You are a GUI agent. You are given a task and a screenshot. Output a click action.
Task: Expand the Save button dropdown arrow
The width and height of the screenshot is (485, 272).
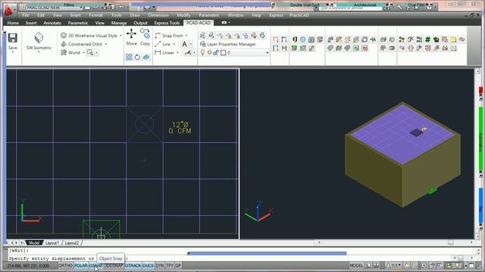point(13,52)
